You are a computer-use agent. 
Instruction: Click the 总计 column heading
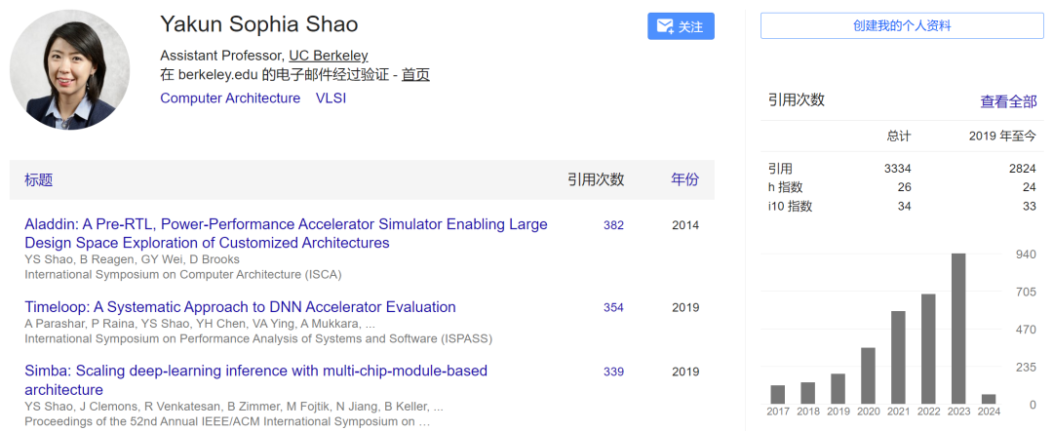tap(899, 137)
